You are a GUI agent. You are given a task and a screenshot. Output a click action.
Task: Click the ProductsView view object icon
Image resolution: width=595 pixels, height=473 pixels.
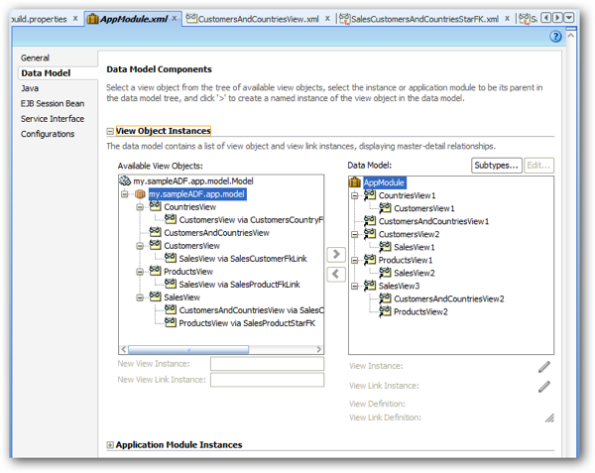click(x=156, y=271)
